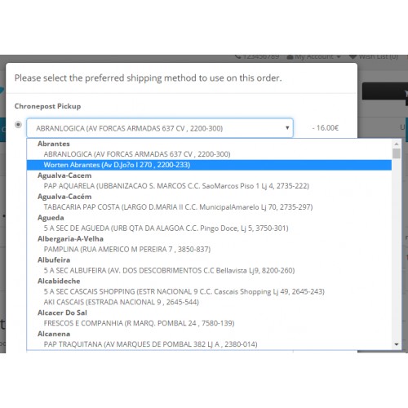Choose 5 A SEC ALBUFEIRA pickup point
This screenshot has height=408, width=408.
pos(209,271)
